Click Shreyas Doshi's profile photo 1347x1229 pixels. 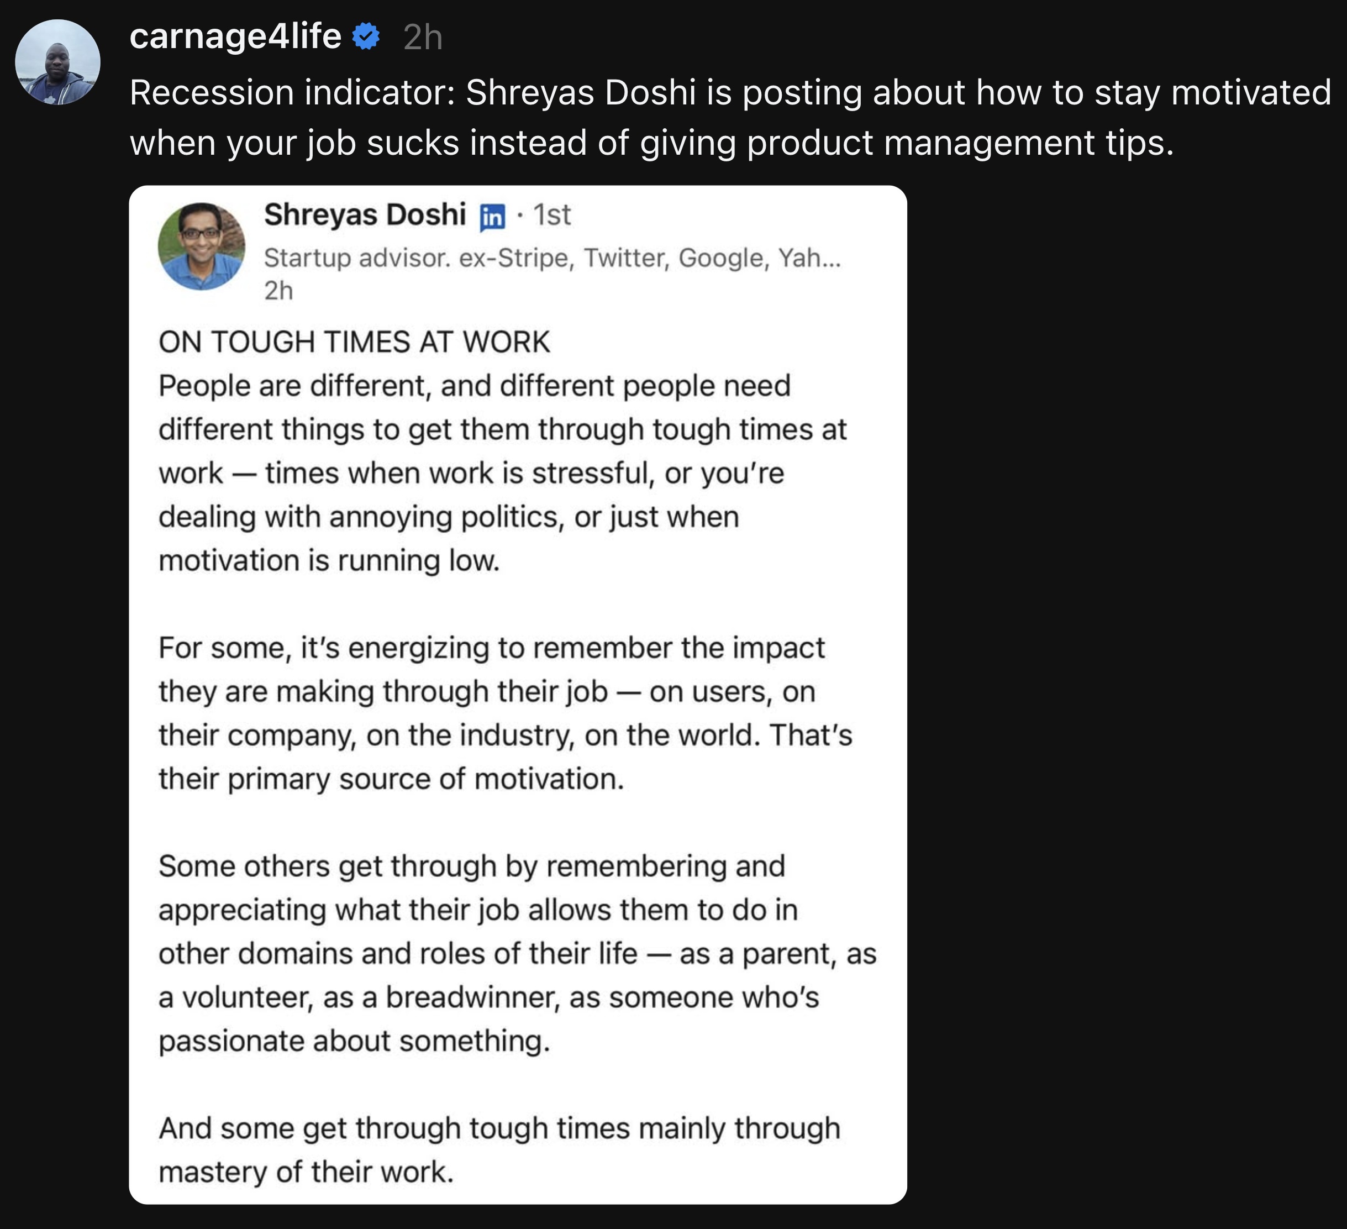[201, 246]
